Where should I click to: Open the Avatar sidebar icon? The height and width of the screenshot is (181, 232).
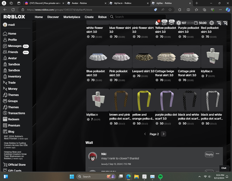click(x=5, y=58)
